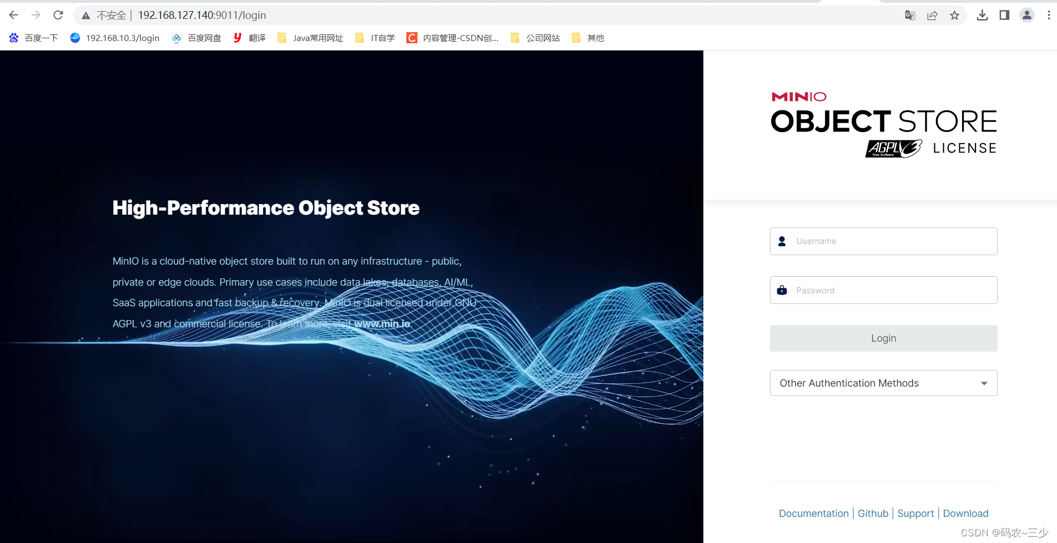Open the Github link
The height and width of the screenshot is (543, 1057).
(x=873, y=514)
